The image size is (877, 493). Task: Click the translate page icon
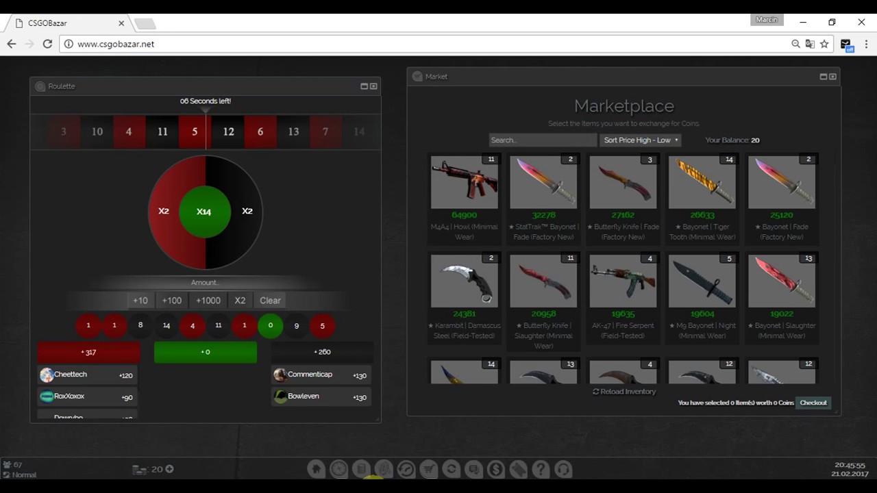810,44
